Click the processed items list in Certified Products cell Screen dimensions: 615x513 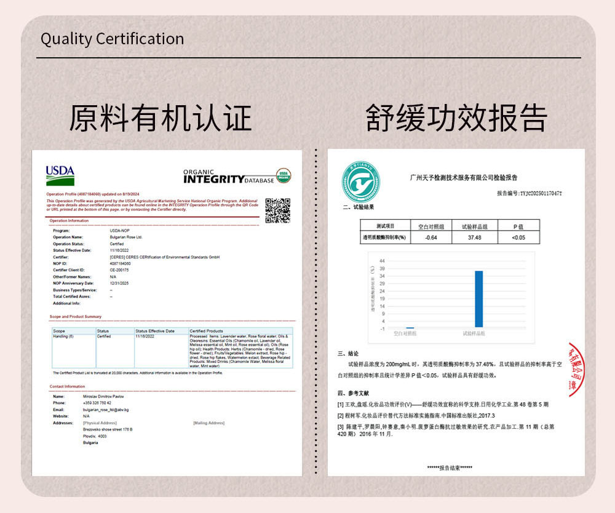(x=240, y=351)
